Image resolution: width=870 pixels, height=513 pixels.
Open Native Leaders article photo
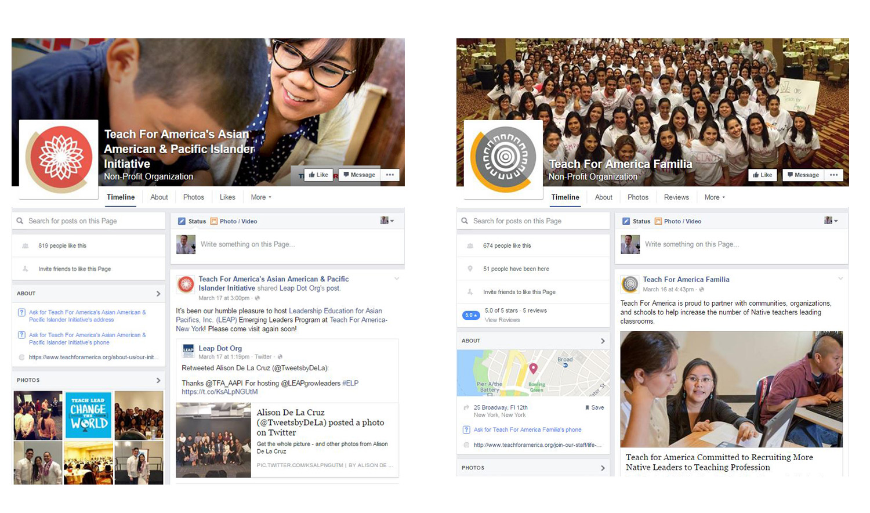coord(731,389)
